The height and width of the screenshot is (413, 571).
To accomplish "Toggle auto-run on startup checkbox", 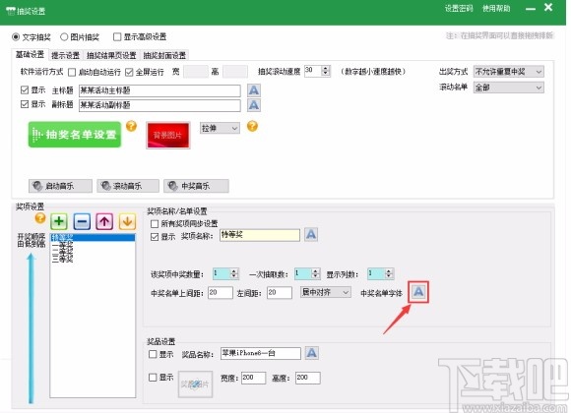I will (72, 73).
